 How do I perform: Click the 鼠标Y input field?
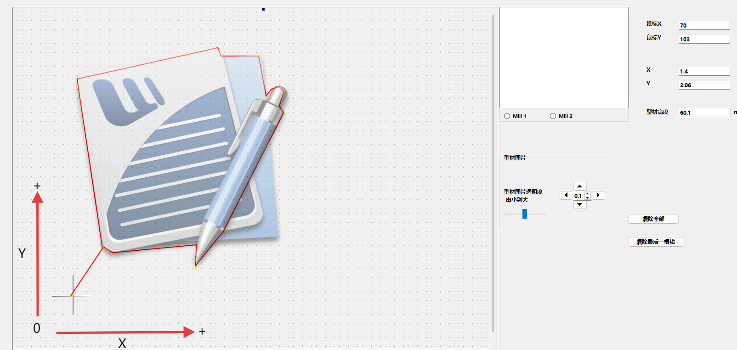[x=704, y=39]
